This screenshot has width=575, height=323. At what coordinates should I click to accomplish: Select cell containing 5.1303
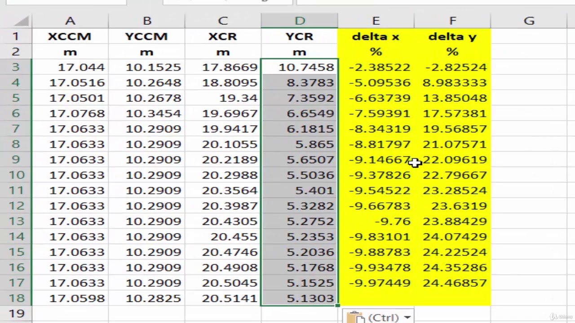[x=300, y=298]
